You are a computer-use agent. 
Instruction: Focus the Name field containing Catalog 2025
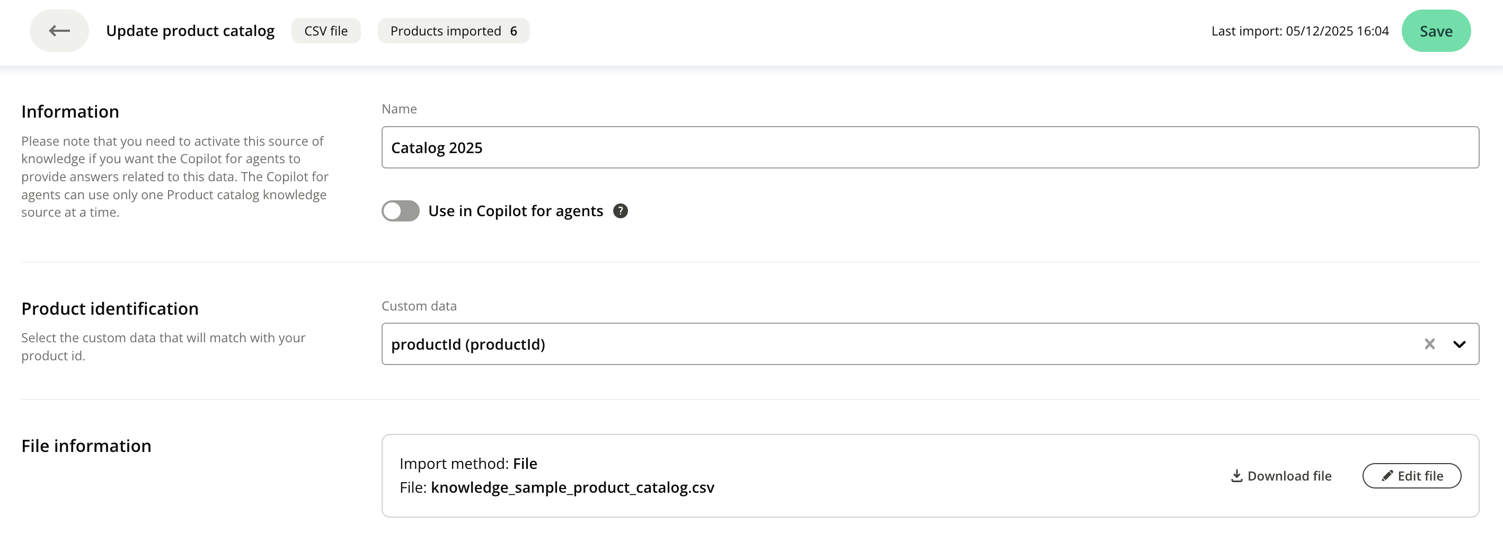[x=930, y=147]
